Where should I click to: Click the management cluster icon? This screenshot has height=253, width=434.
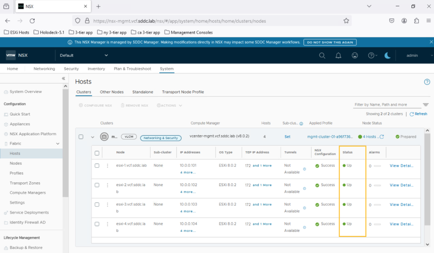tap(104, 137)
